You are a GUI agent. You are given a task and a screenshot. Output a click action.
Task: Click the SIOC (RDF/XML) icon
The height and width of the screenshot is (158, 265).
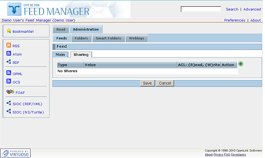[x=9, y=103]
